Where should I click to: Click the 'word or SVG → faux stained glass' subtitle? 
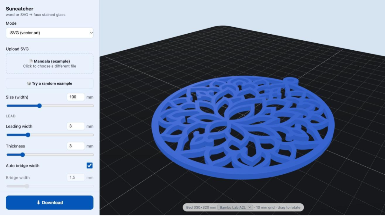point(36,15)
